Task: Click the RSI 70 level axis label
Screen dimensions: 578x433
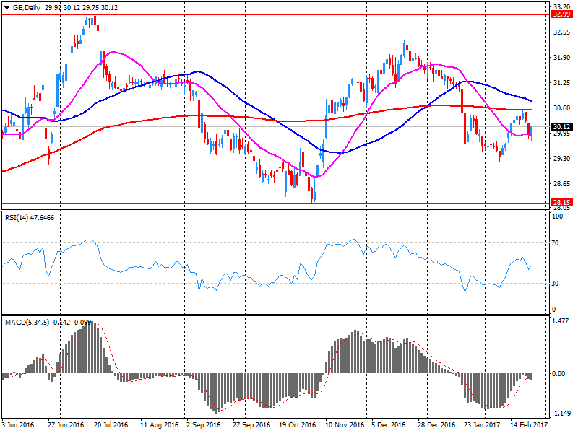Action: tap(556, 243)
